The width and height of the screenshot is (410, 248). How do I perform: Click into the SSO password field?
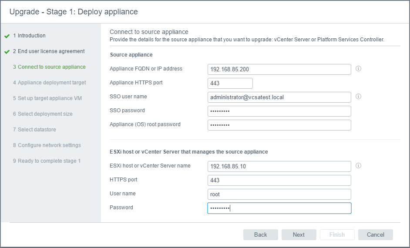pyautogui.click(x=279, y=111)
